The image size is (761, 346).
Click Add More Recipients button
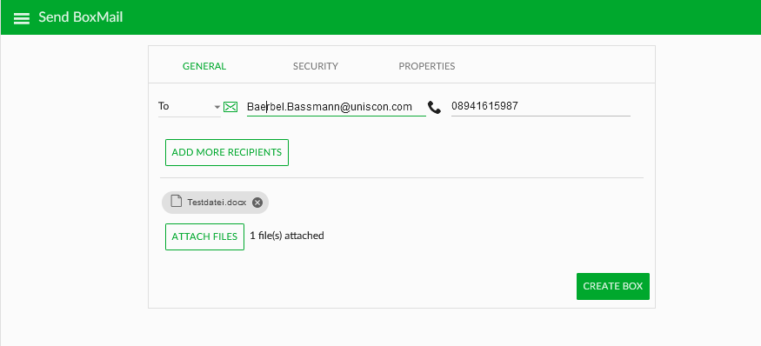pos(227,152)
